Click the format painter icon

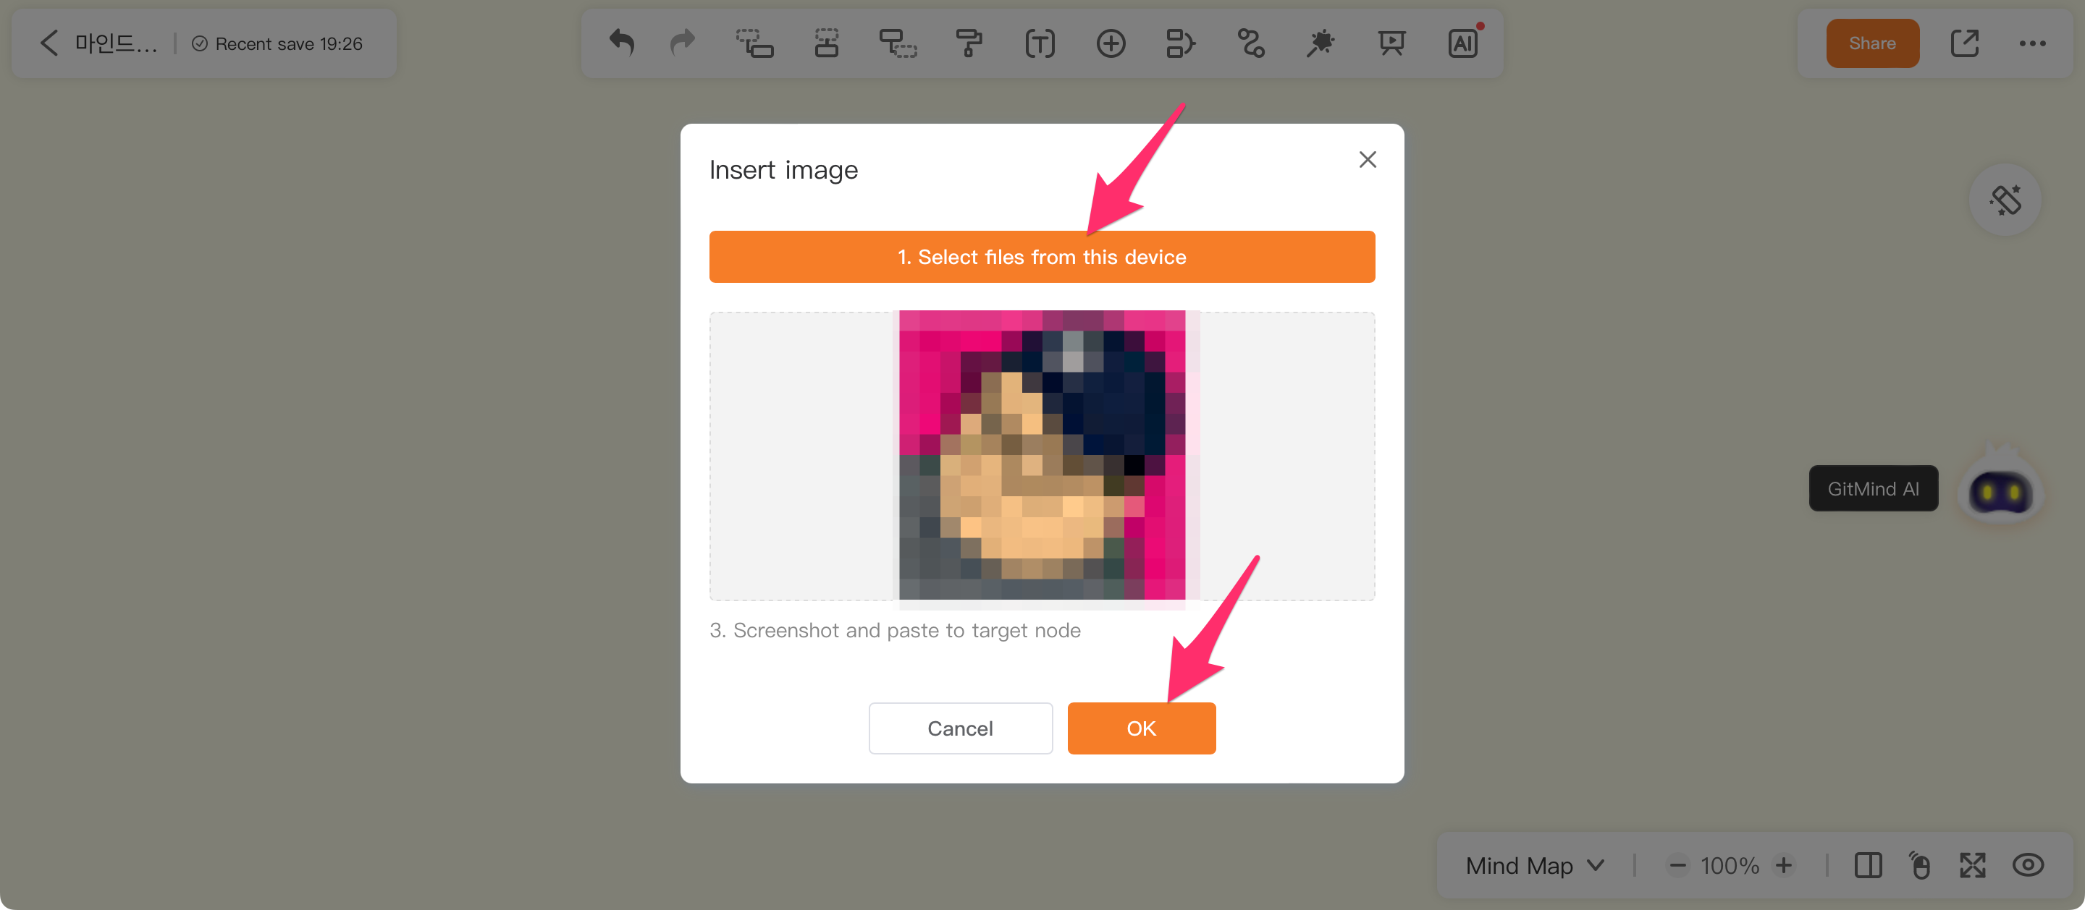(968, 43)
